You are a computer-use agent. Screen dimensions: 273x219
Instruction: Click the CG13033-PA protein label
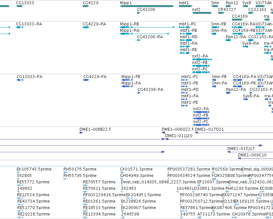coord(30,77)
